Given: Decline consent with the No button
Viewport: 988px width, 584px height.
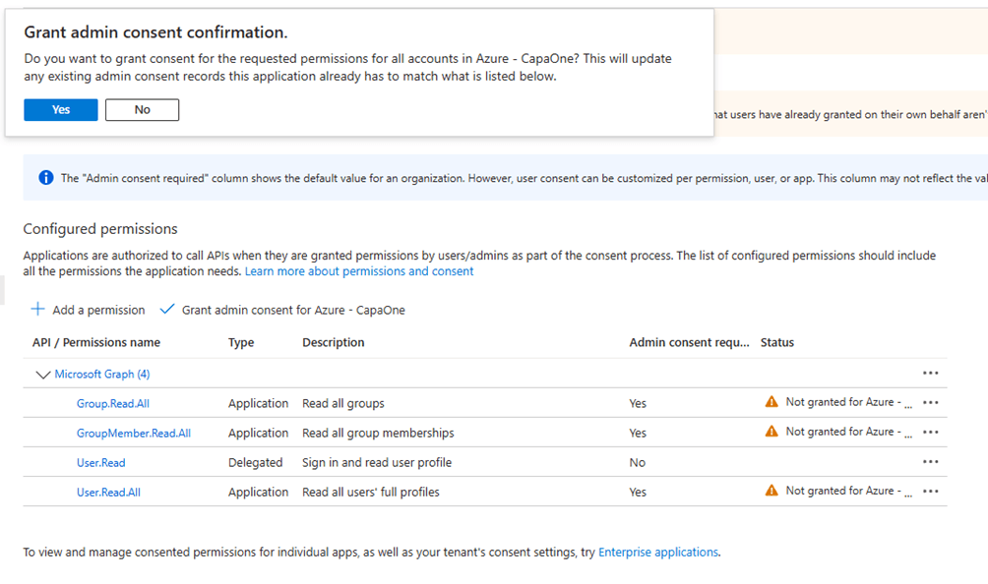Looking at the screenshot, I should [x=142, y=109].
